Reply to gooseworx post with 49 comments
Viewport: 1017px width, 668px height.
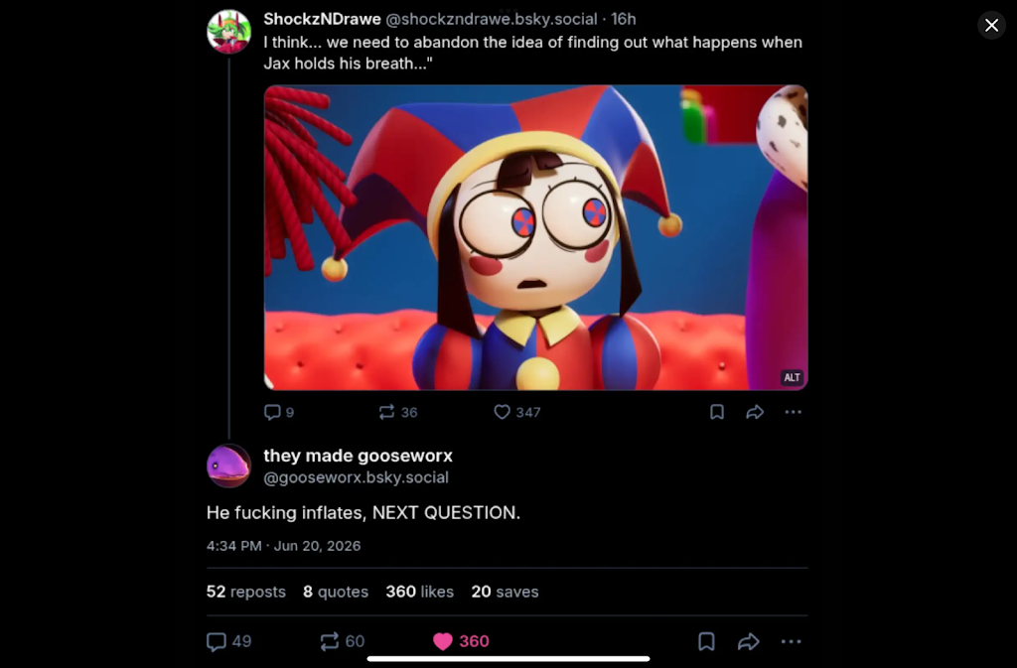tap(228, 641)
